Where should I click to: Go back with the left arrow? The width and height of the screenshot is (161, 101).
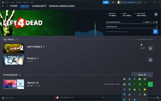[x=3, y=6]
